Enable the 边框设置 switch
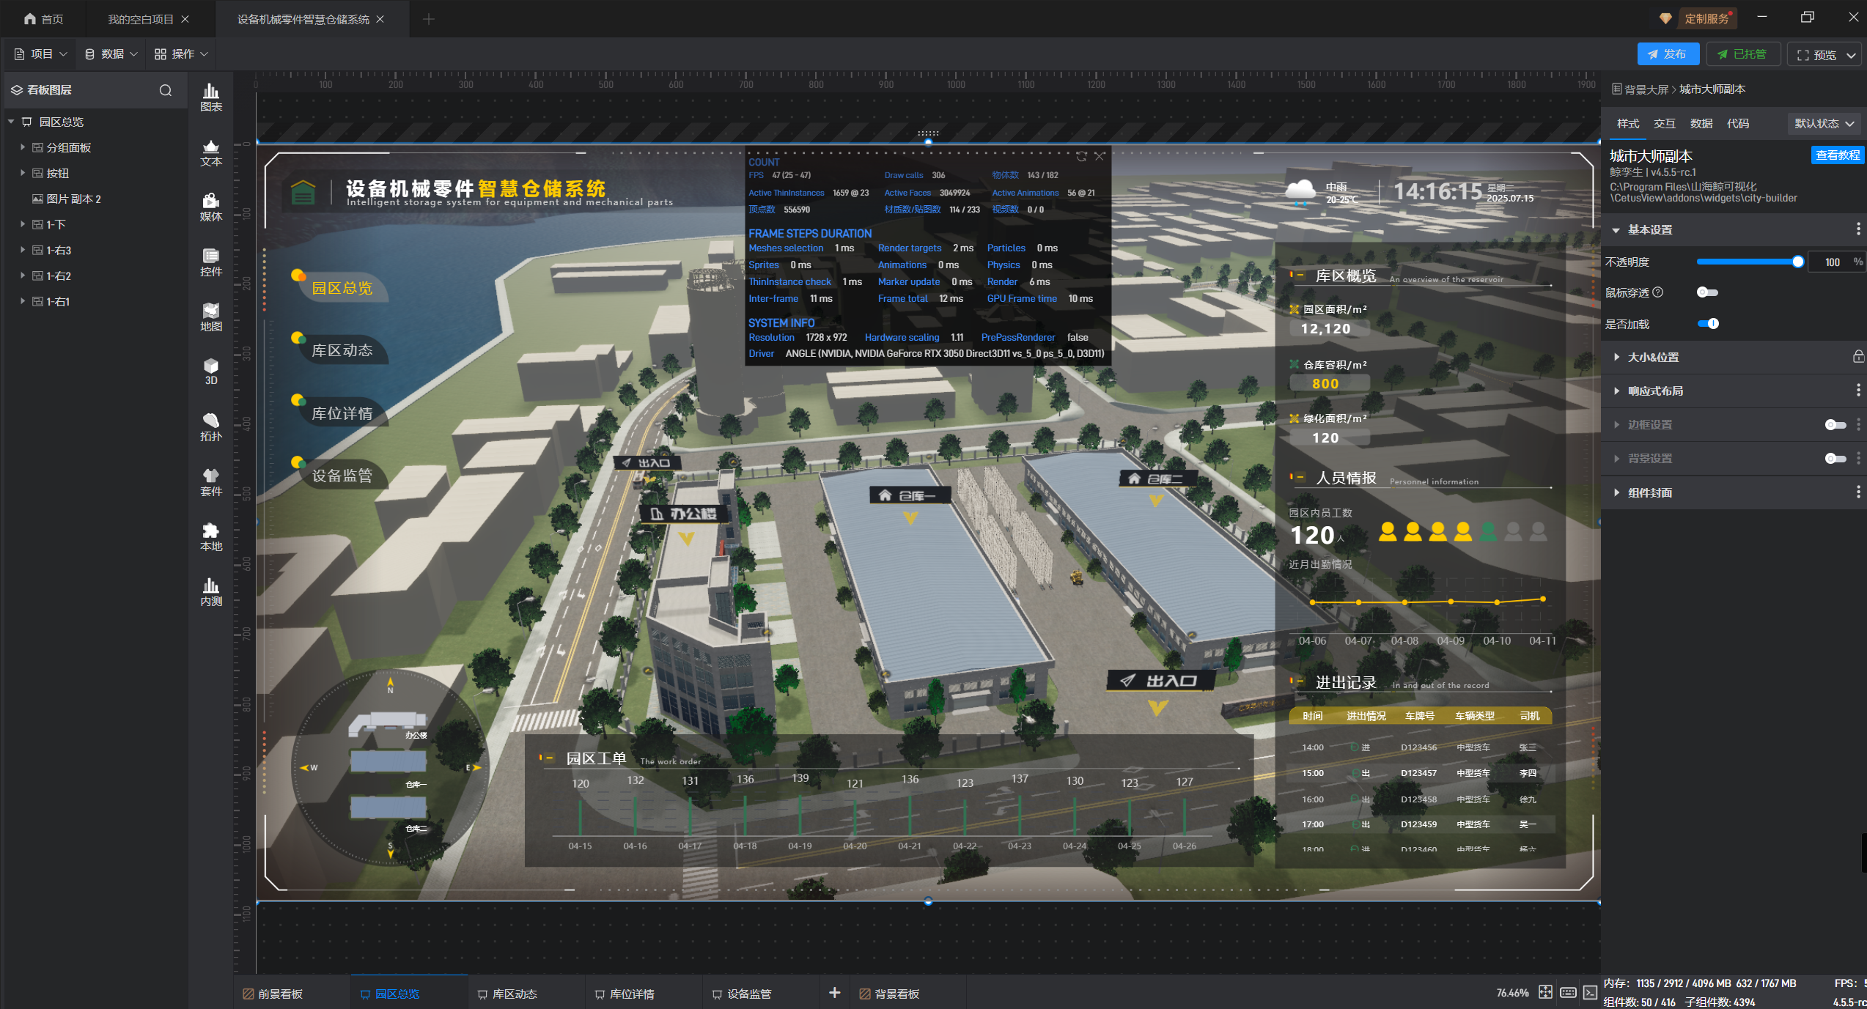Viewport: 1867px width, 1009px height. tap(1835, 425)
